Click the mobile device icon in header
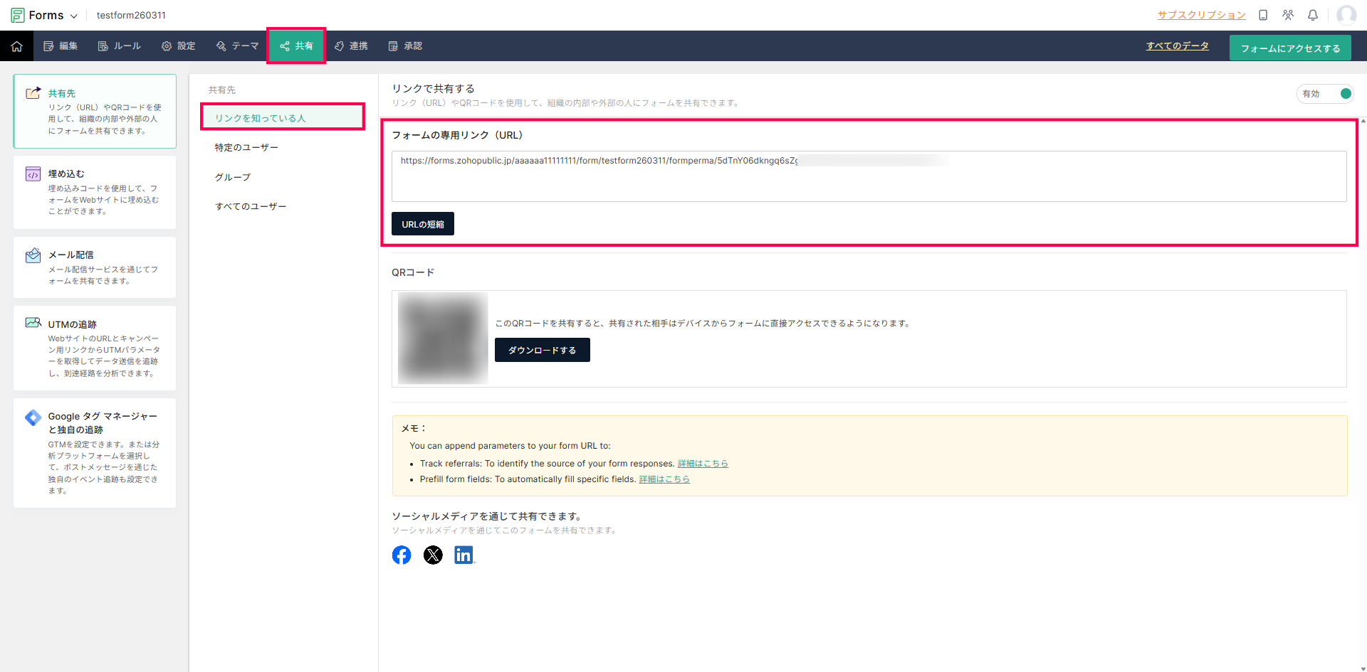 pyautogui.click(x=1263, y=15)
